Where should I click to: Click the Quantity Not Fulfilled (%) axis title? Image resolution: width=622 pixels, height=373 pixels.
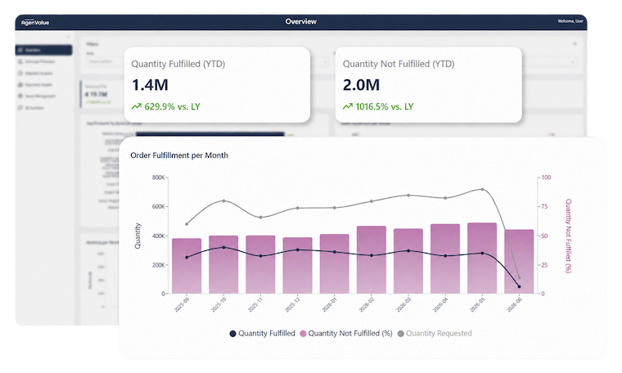tap(568, 236)
